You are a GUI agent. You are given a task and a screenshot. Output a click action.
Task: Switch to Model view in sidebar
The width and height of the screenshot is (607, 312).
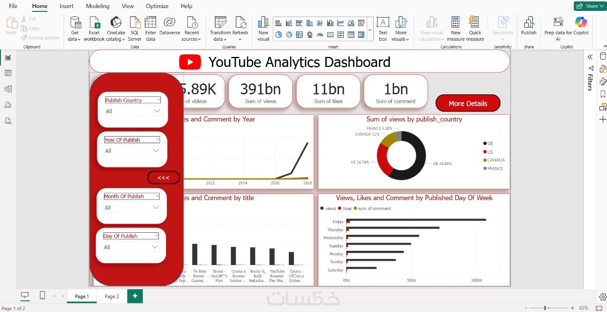(x=8, y=89)
